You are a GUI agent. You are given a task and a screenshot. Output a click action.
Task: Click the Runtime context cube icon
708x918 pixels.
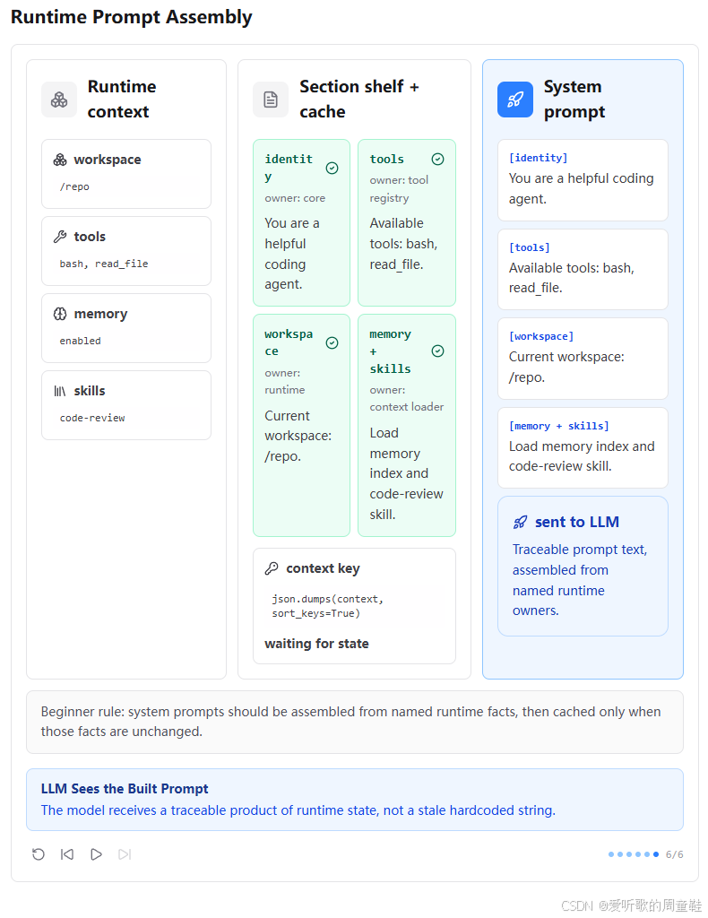pyautogui.click(x=59, y=100)
